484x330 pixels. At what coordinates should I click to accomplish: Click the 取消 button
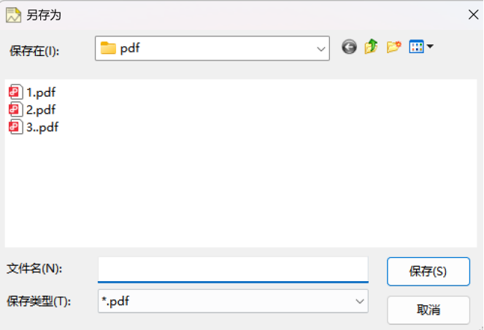tap(429, 310)
